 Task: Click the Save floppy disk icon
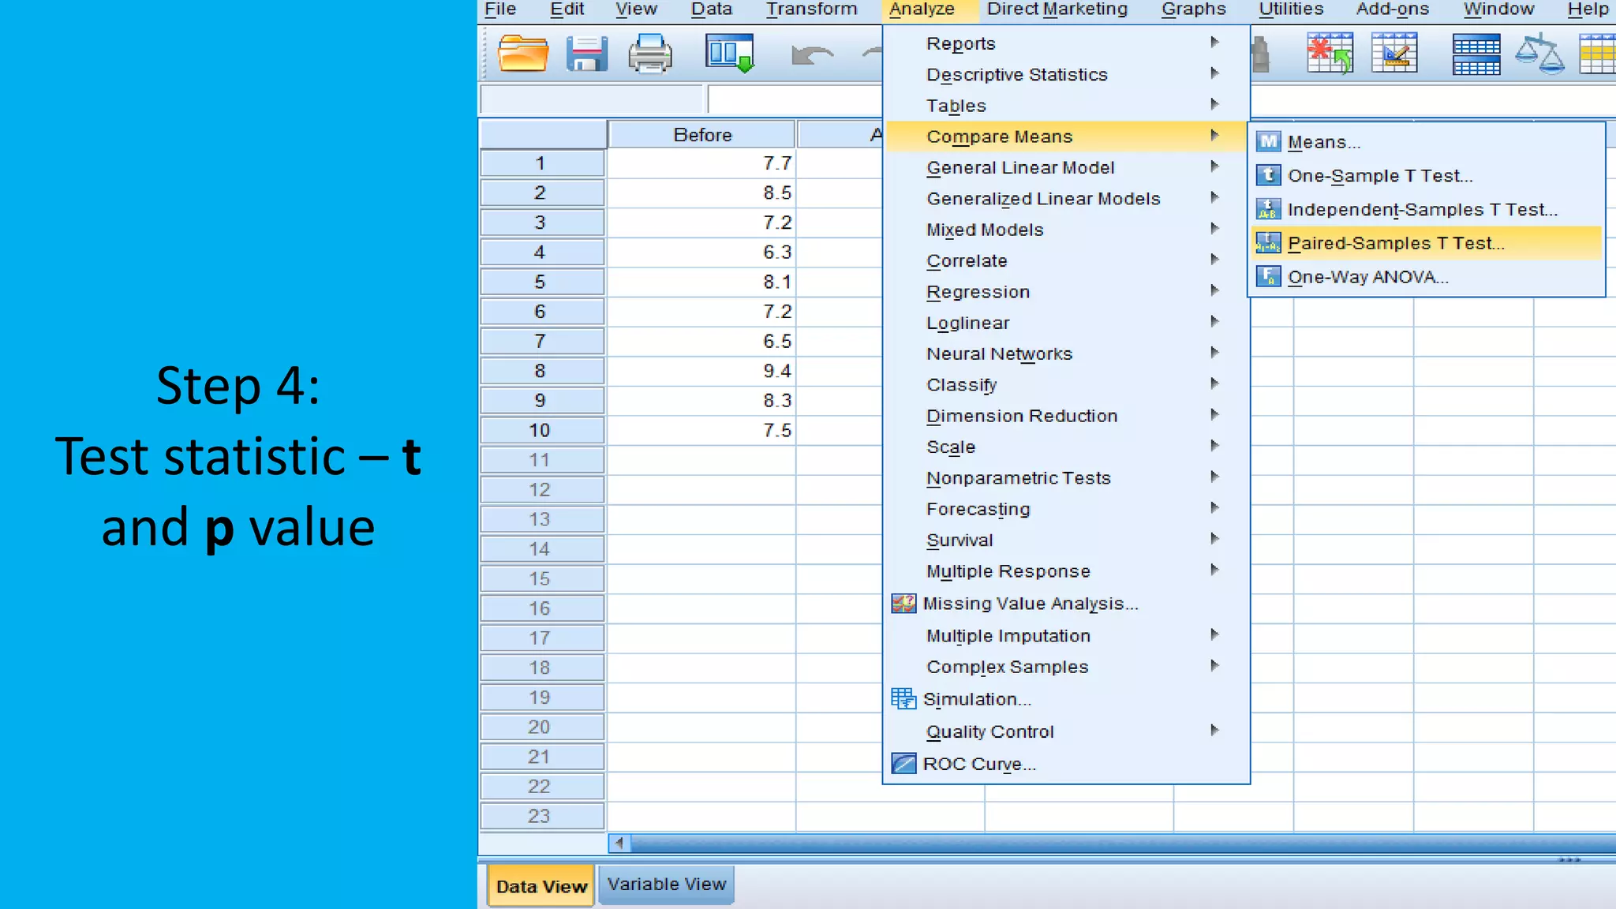[586, 54]
